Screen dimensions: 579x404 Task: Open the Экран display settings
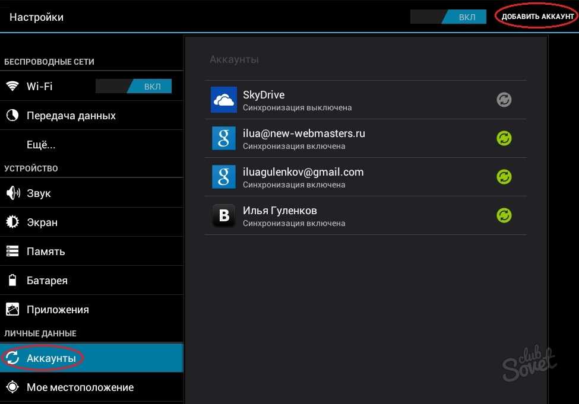[x=42, y=222]
